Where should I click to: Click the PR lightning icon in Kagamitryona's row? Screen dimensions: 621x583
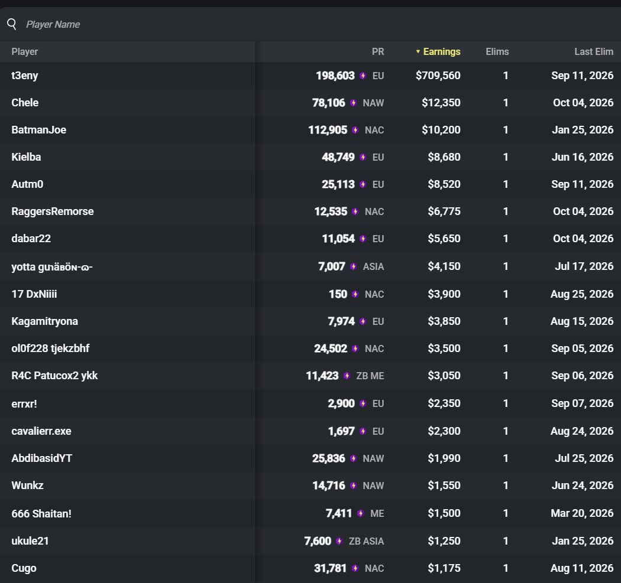363,321
